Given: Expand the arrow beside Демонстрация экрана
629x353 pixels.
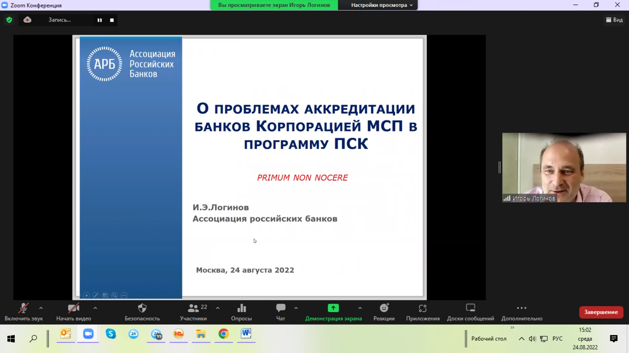Looking at the screenshot, I should pyautogui.click(x=360, y=308).
